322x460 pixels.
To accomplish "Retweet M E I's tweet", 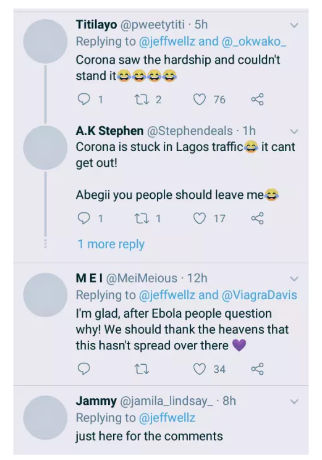I will pyautogui.click(x=142, y=369).
